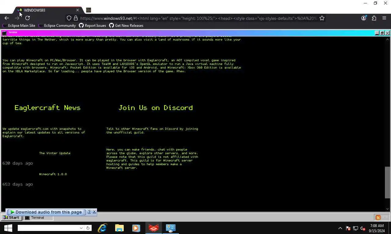Select the Terminal taskbar item in Windows93
This screenshot has width=391, height=234.
[x=38, y=218]
